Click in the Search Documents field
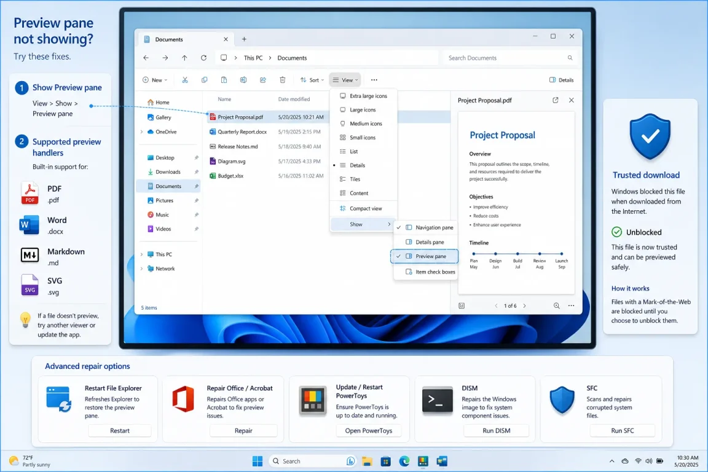Image resolution: width=708 pixels, height=472 pixels. 509,58
